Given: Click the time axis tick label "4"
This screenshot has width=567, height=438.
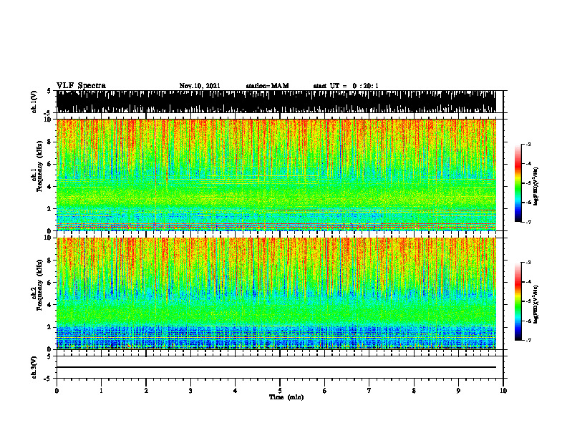Looking at the screenshot, I should pyautogui.click(x=236, y=391).
